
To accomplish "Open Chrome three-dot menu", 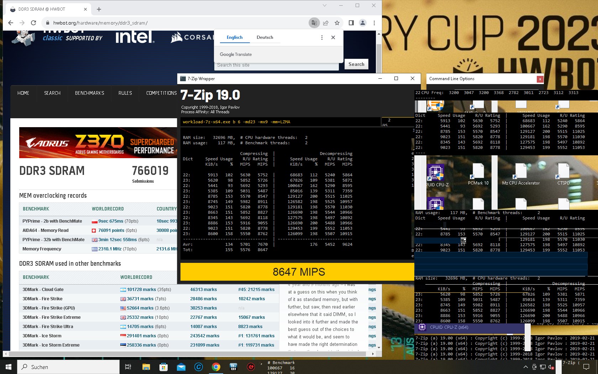I will click(374, 23).
